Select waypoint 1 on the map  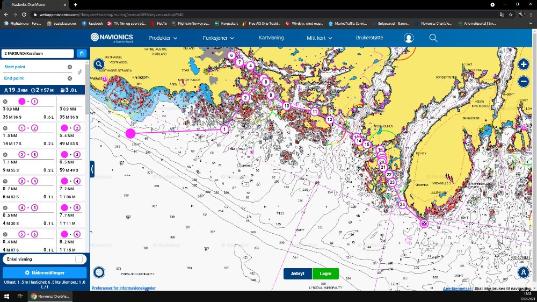tap(224, 129)
